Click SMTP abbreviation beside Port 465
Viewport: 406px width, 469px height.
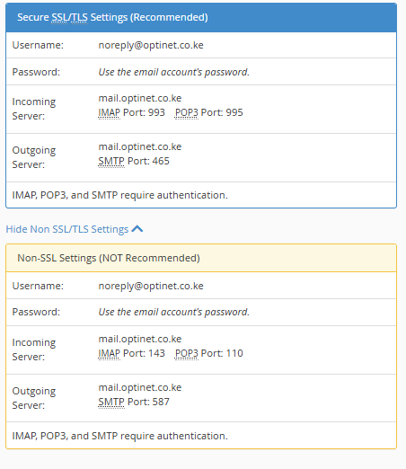(x=111, y=161)
